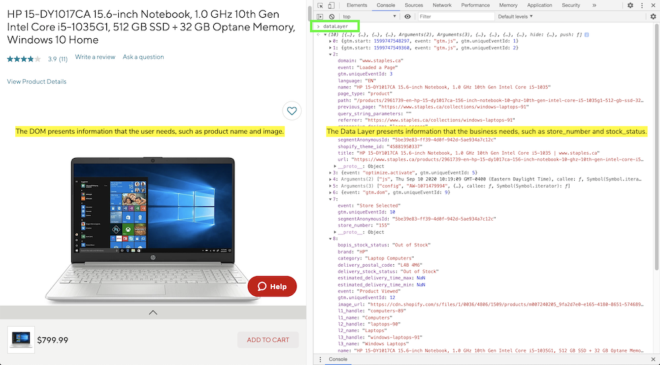
Task: Open the Performance tab
Action: [x=475, y=5]
